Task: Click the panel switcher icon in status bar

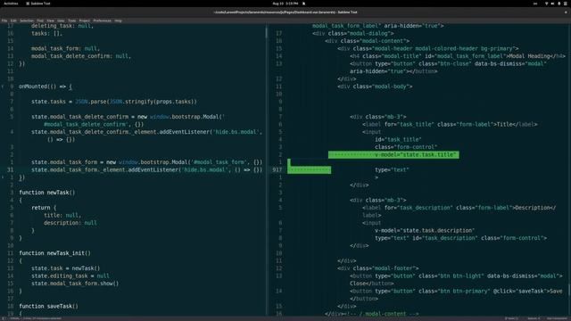Action: [x=4, y=318]
